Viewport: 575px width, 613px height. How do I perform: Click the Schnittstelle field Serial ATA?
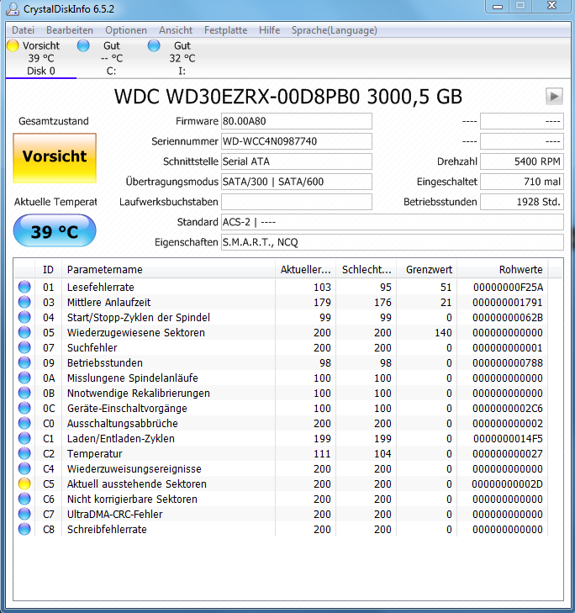pos(297,161)
